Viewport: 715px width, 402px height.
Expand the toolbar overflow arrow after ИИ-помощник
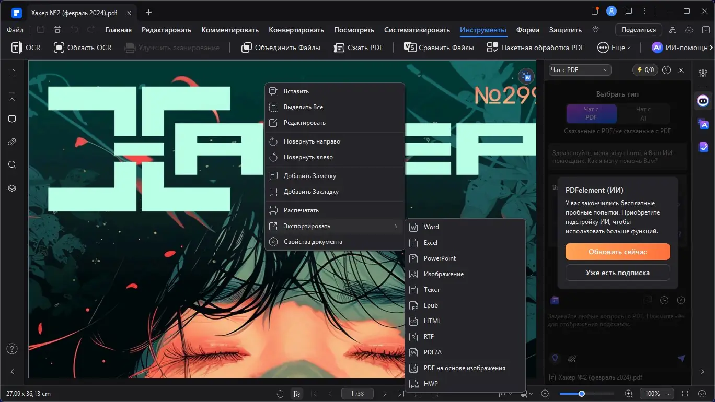(x=711, y=48)
